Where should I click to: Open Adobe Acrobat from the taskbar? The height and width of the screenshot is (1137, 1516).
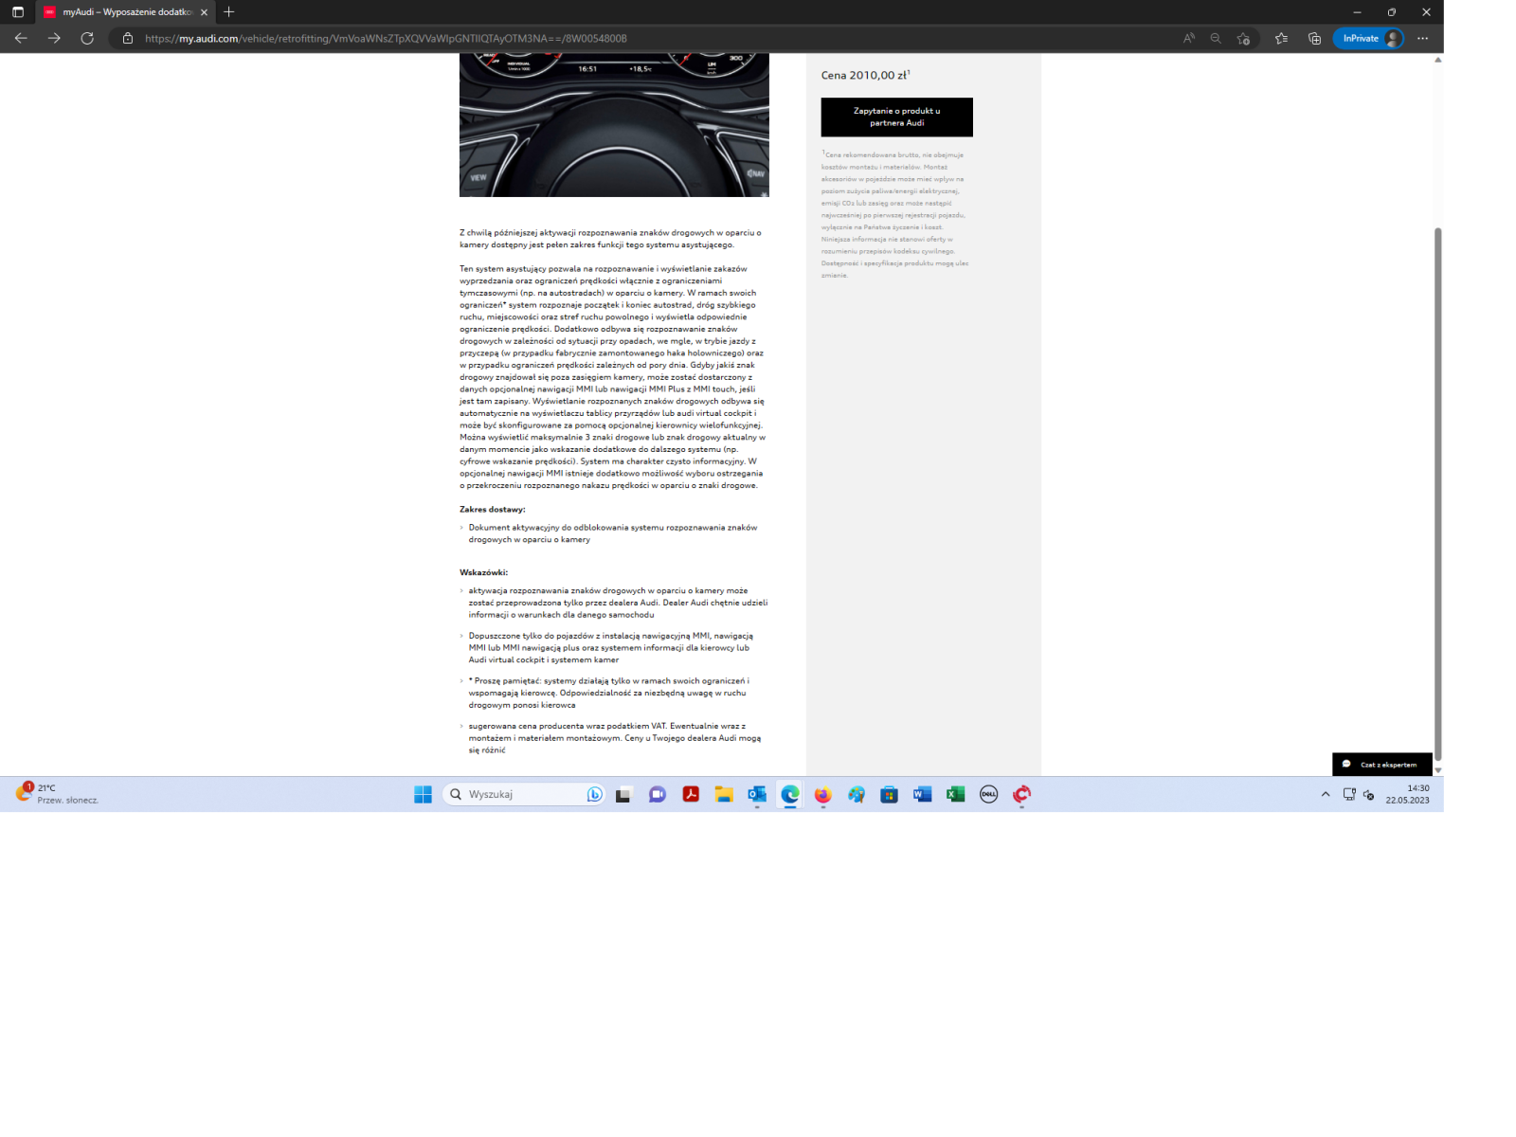click(x=691, y=795)
